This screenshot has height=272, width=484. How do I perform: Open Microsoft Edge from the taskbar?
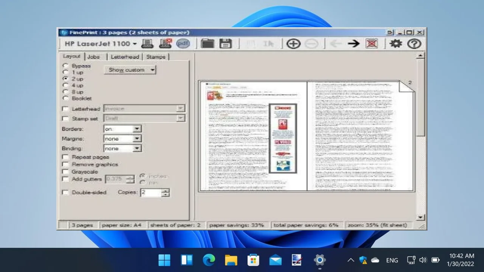pos(209,260)
